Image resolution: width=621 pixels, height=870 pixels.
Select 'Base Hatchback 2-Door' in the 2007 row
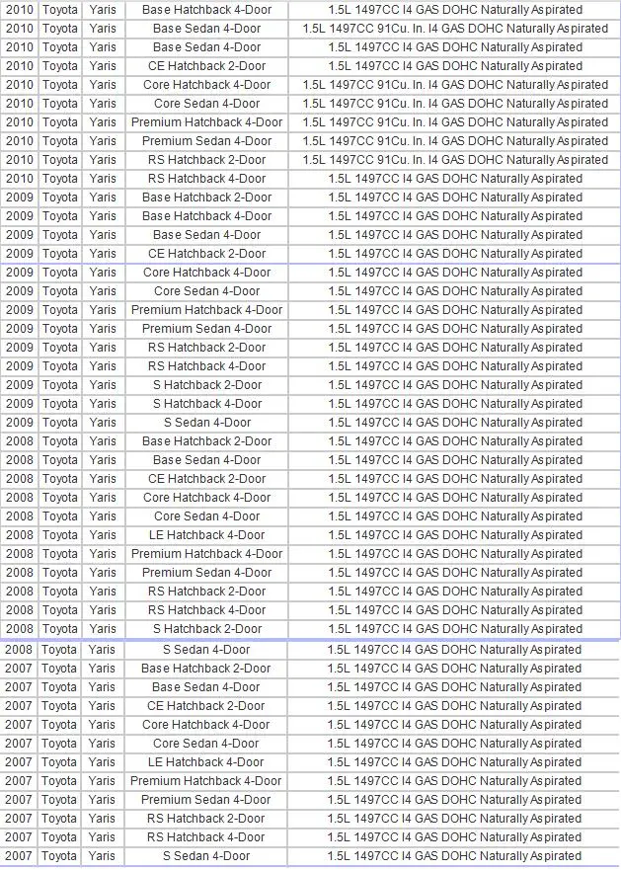206,669
